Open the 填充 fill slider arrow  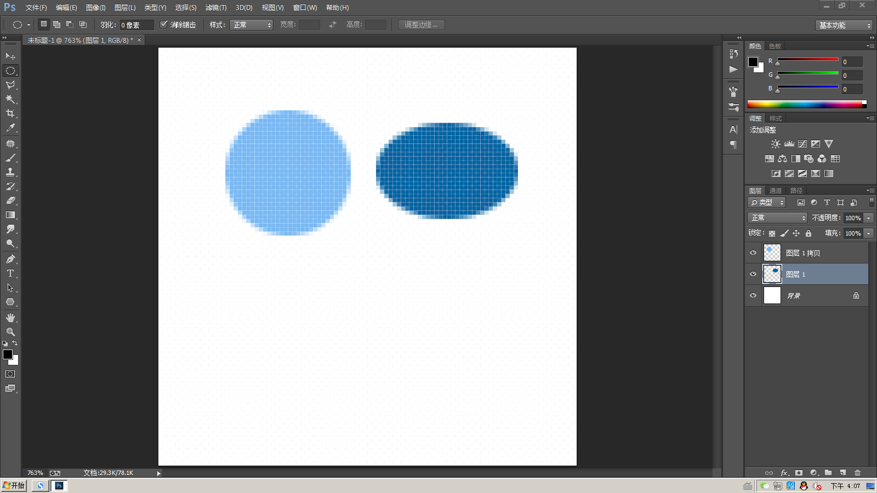point(869,233)
